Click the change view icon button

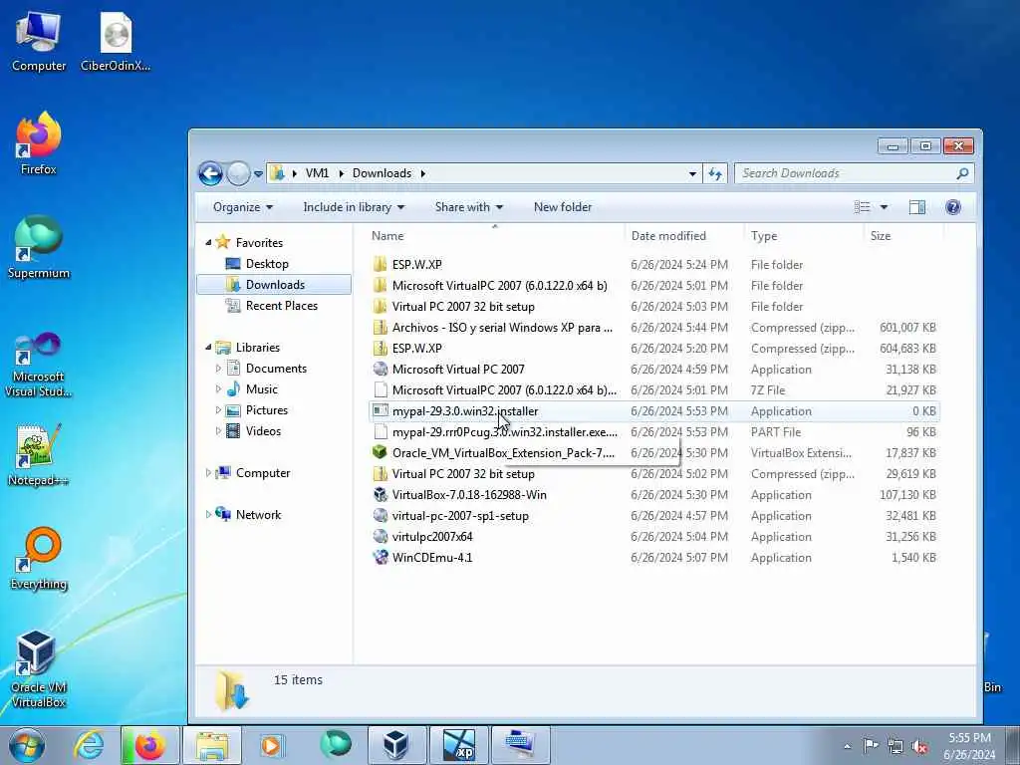(x=862, y=207)
